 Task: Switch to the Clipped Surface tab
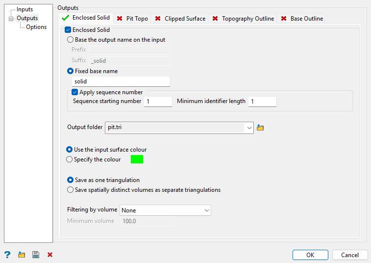(x=185, y=19)
